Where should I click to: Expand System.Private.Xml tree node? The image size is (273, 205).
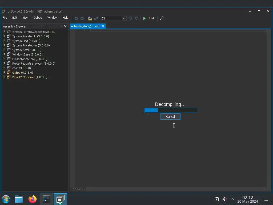click(x=4, y=45)
